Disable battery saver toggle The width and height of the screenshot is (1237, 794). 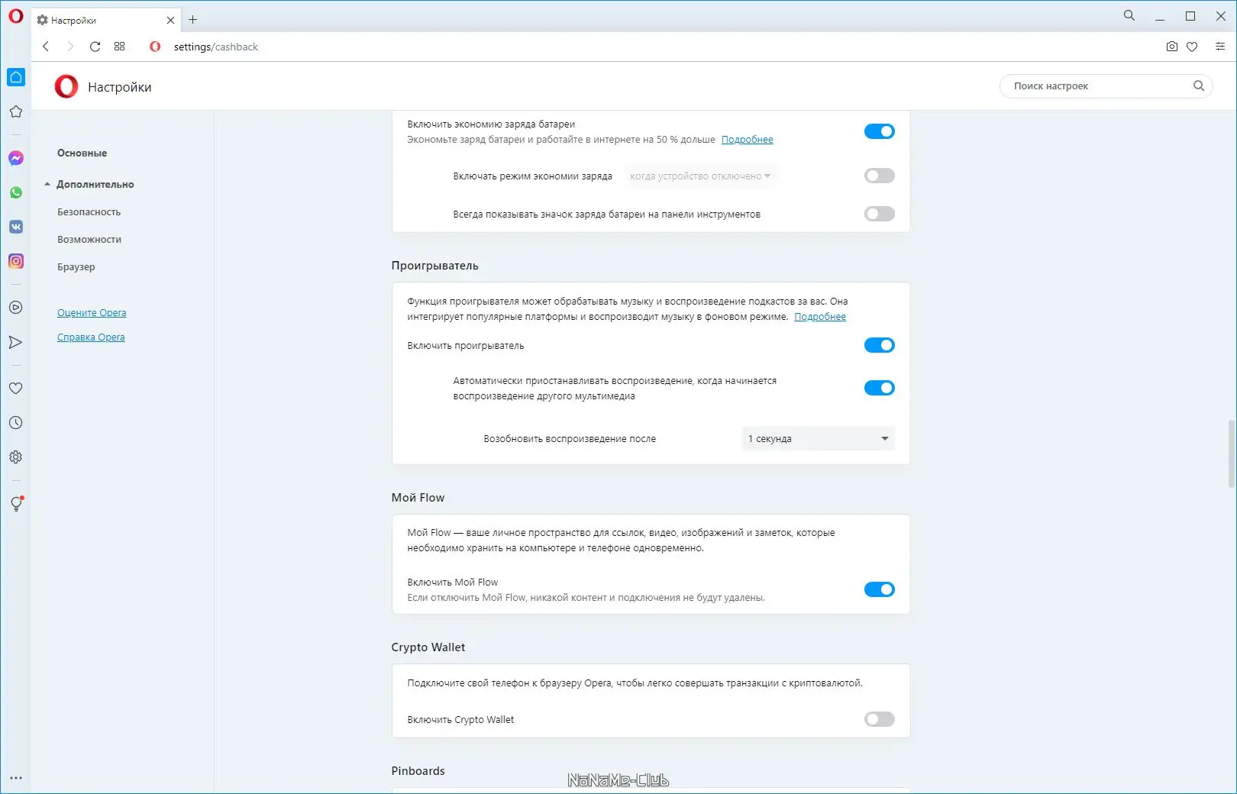tap(880, 131)
